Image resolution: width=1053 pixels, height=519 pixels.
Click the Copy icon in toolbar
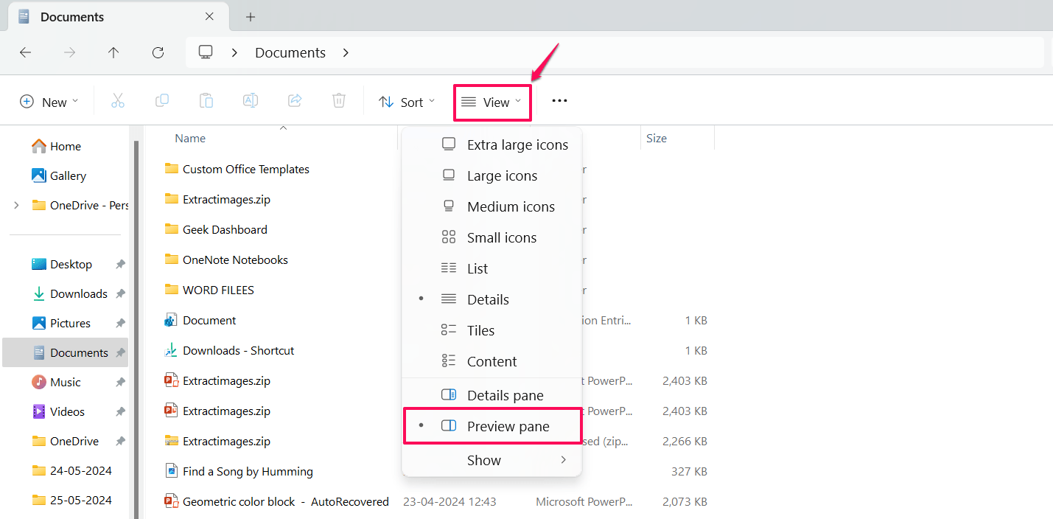click(162, 102)
